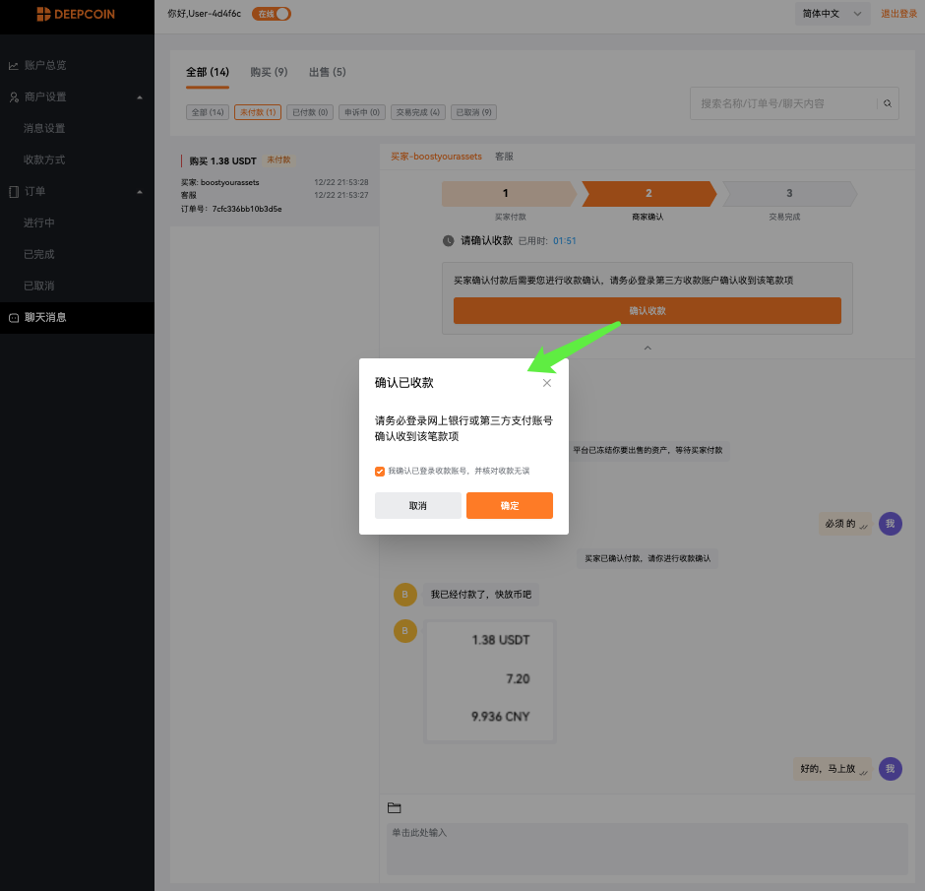
Task: Uncheck the payment confirmation checkbox in dialog
Action: pyautogui.click(x=380, y=471)
